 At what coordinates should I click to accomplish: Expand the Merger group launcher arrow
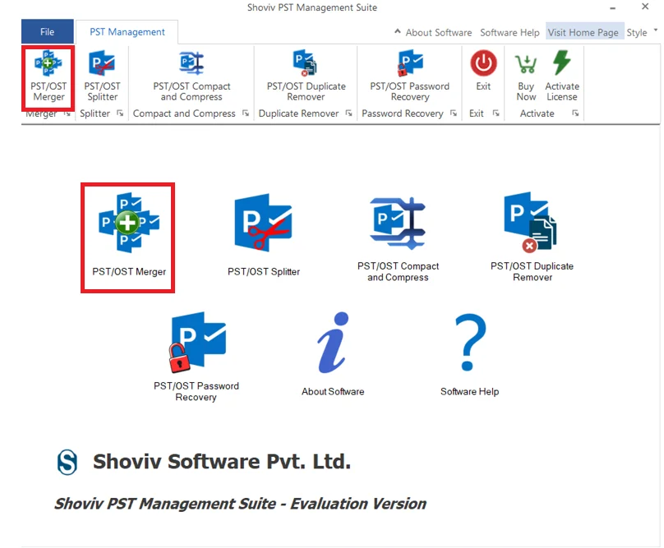[67, 113]
